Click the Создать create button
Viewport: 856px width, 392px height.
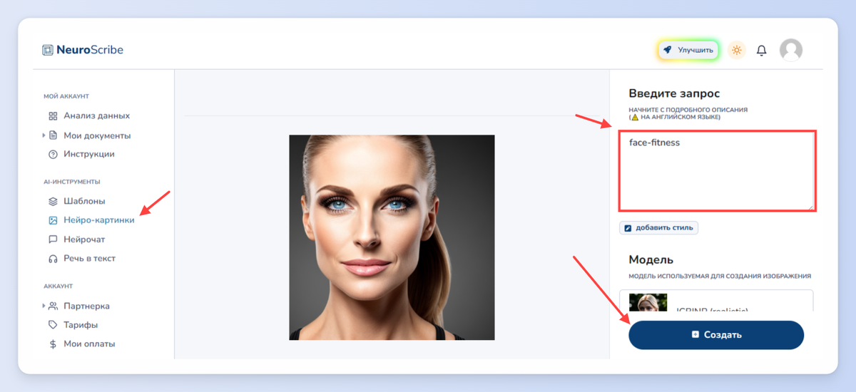click(716, 335)
